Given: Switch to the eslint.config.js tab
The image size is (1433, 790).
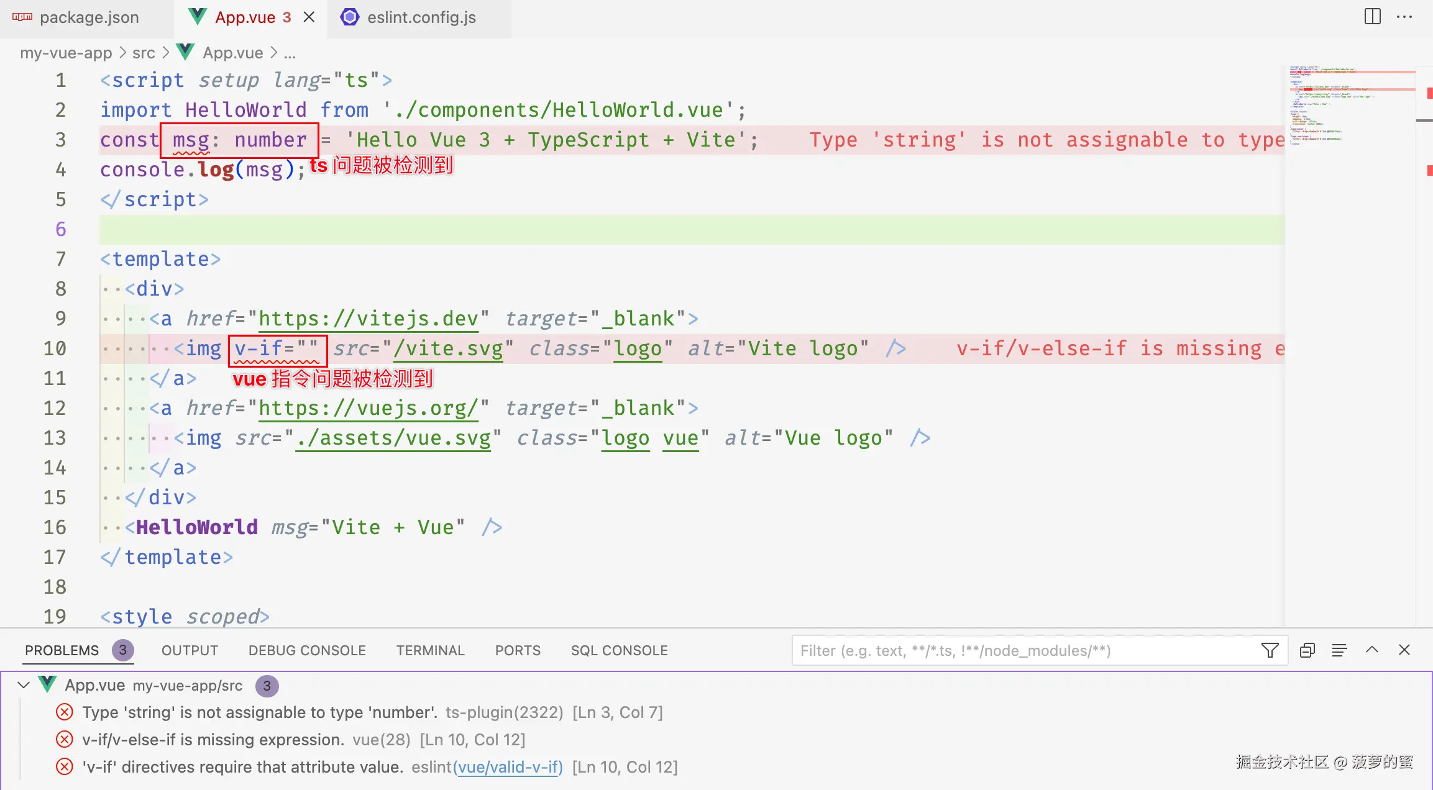Looking at the screenshot, I should pos(421,17).
